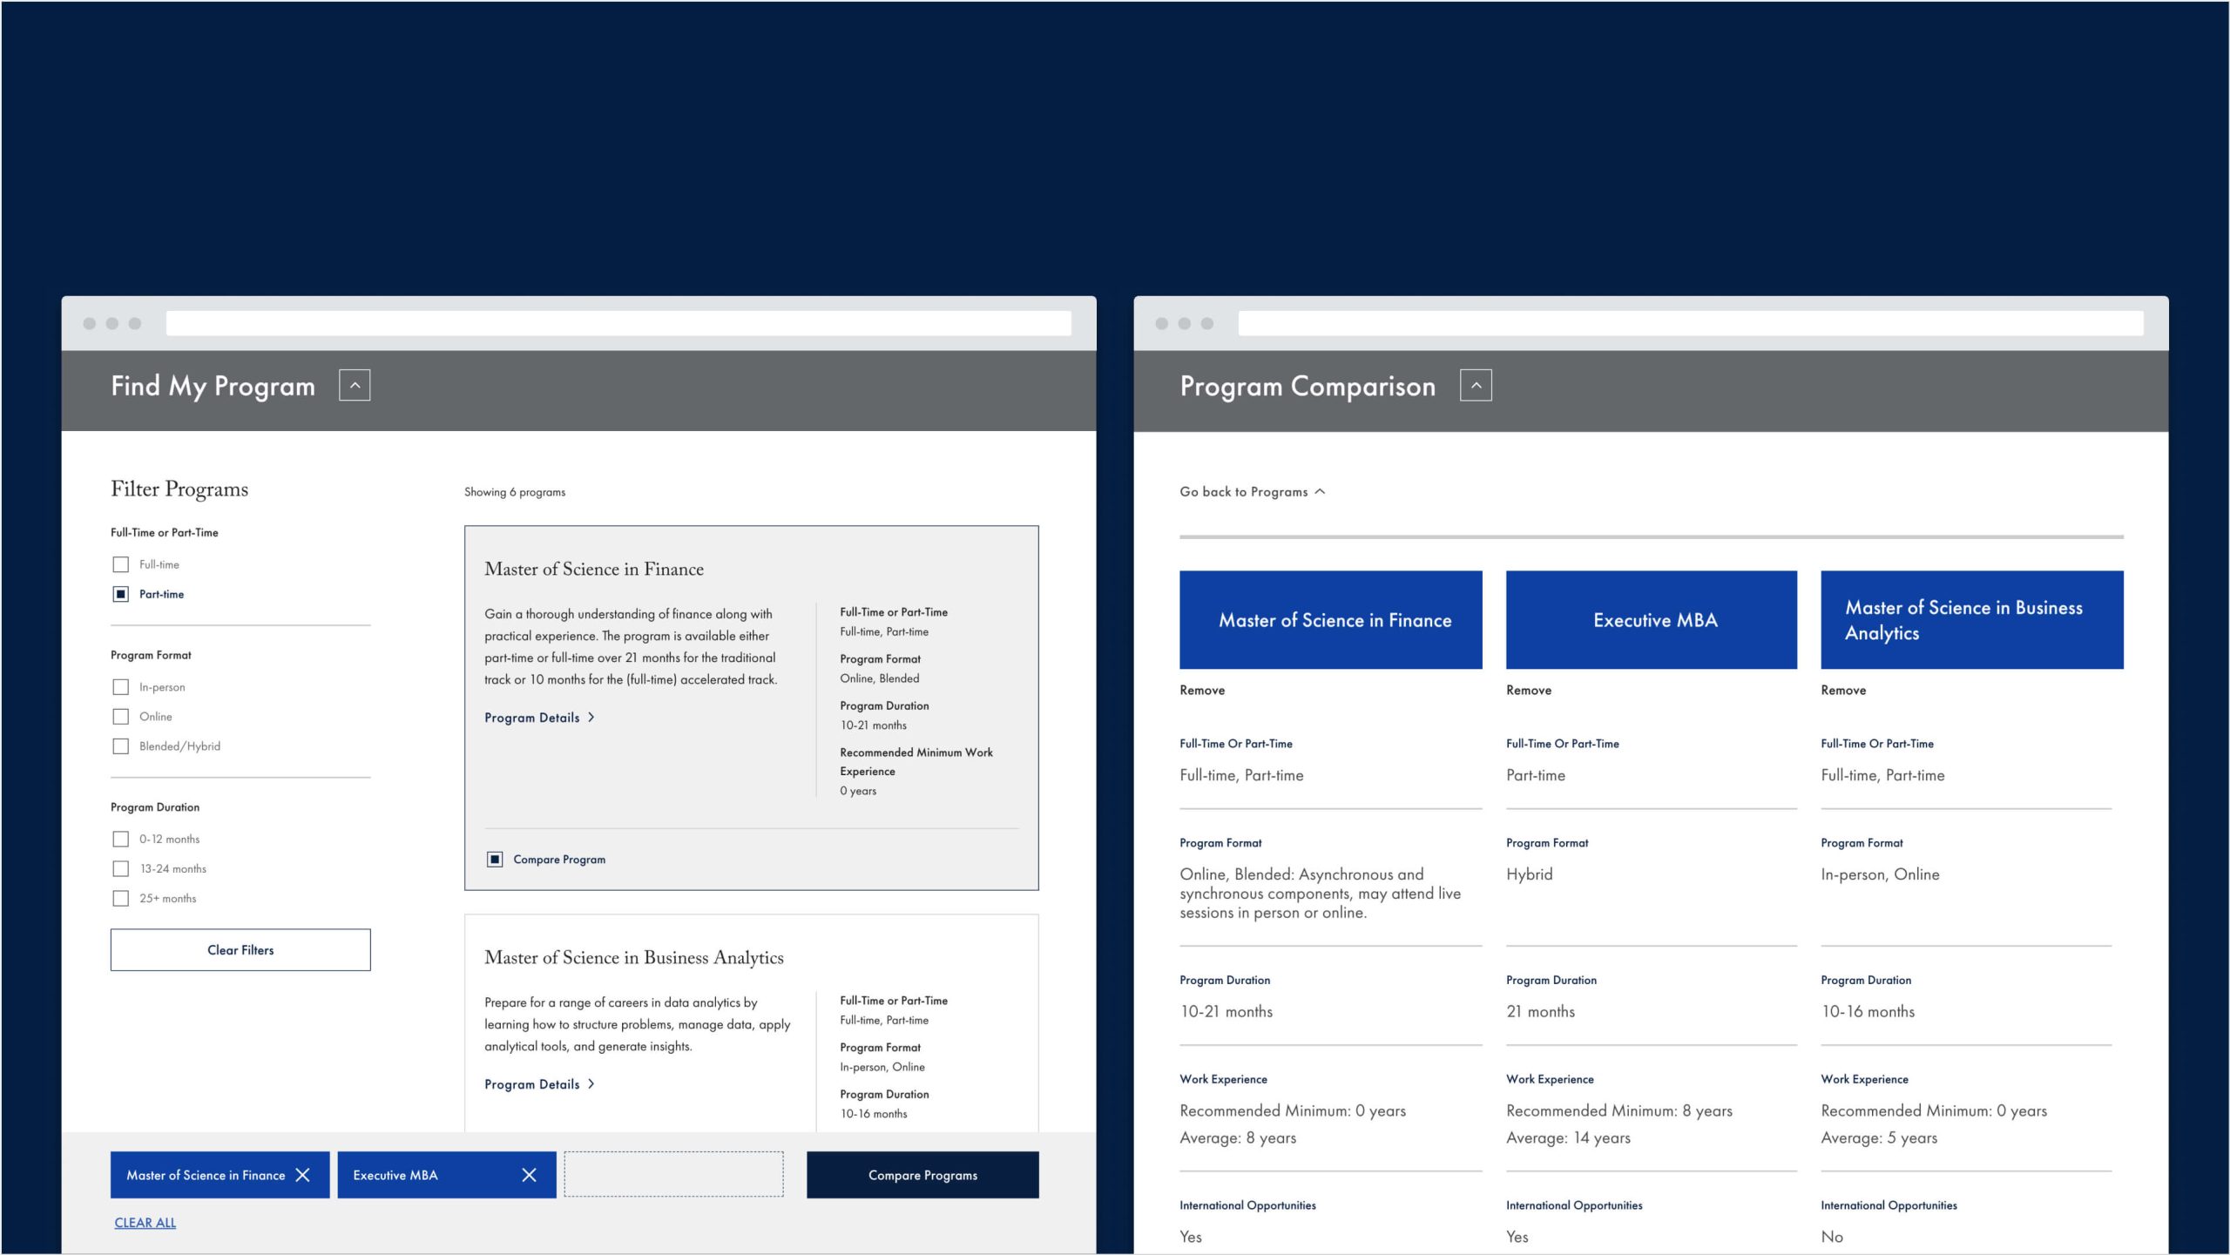Enable the Blended/Hybrid format filter

coord(120,746)
